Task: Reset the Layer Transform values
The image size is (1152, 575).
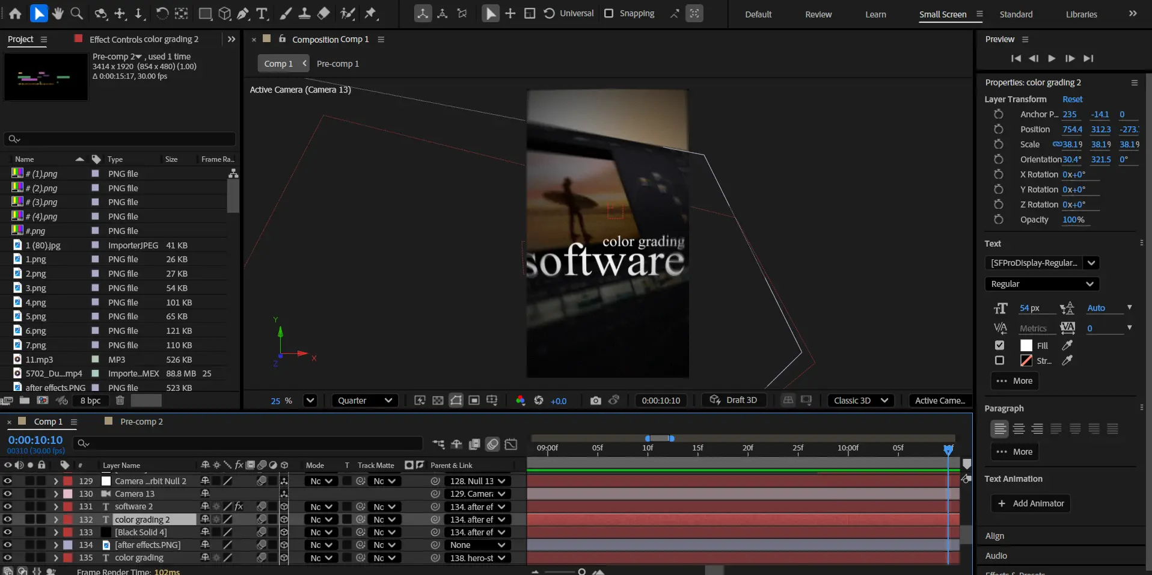Action: click(x=1072, y=99)
